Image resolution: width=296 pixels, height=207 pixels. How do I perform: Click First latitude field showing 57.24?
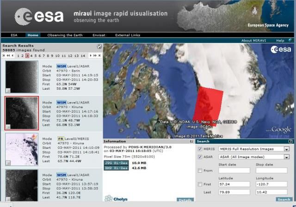pos(234,184)
